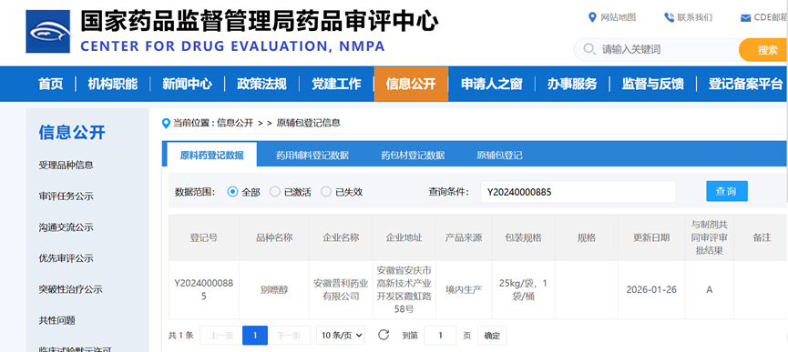Open 审评任务公示 sidebar link

point(66,196)
